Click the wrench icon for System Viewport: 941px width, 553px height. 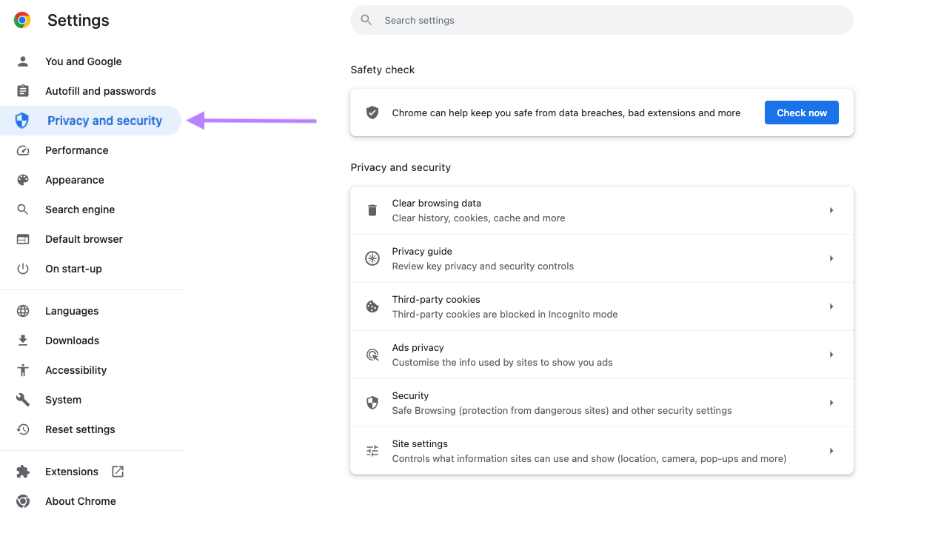(23, 400)
